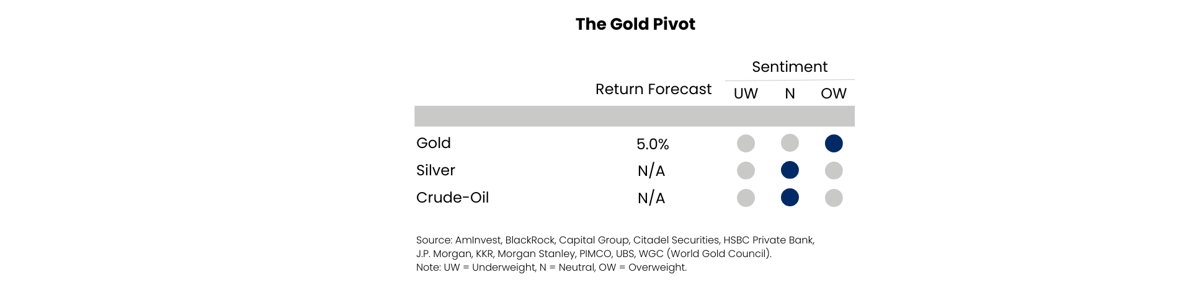This screenshot has width=1191, height=293.
Task: Select the Silver Overweight sentiment dot
Action: (x=834, y=170)
